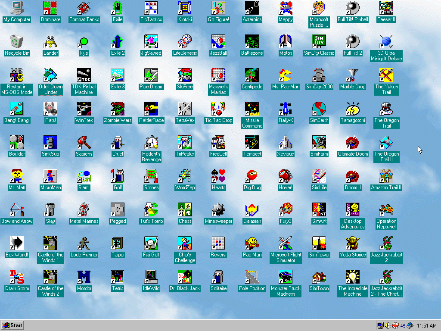Select the Galaxian game icon

pyautogui.click(x=252, y=209)
